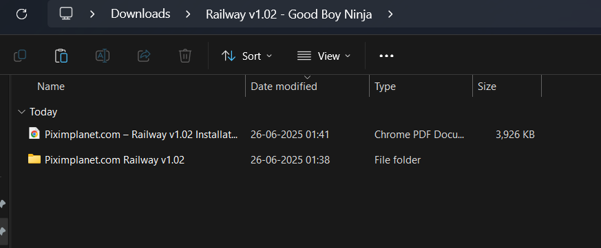Viewport: 601px width, 248px height.
Task: Click the This PC monitor icon
Action: (66, 14)
